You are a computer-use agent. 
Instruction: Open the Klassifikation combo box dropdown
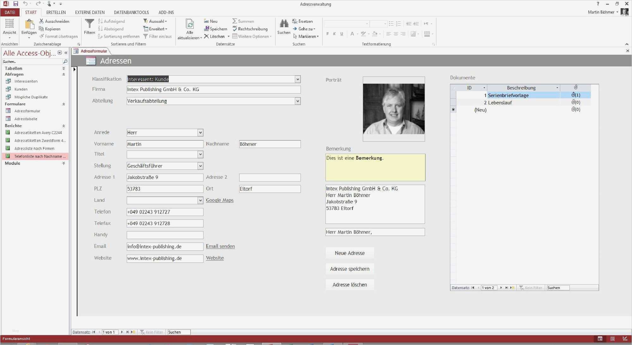click(297, 79)
